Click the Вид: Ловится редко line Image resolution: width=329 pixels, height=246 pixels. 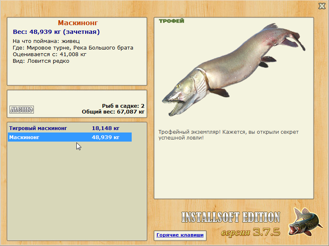tap(41, 61)
